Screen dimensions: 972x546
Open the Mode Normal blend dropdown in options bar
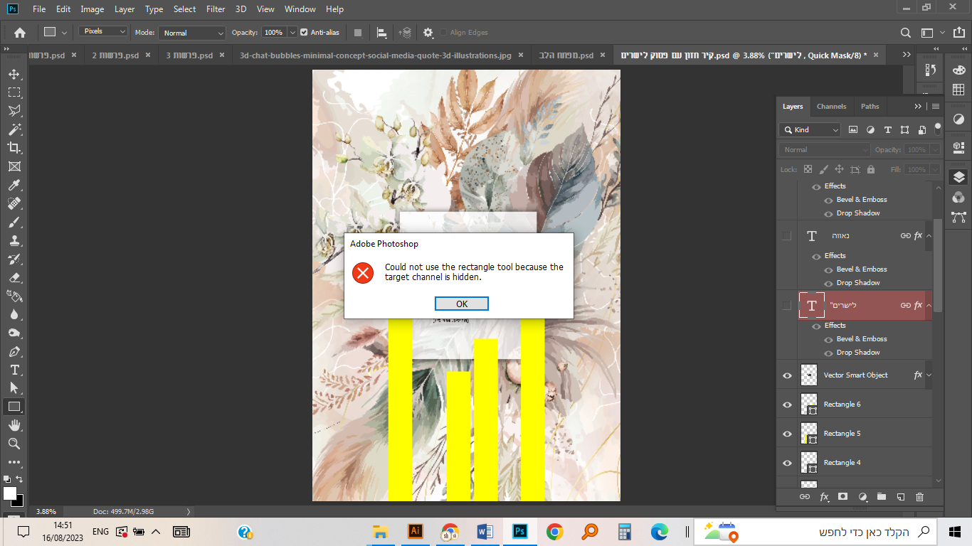click(191, 33)
